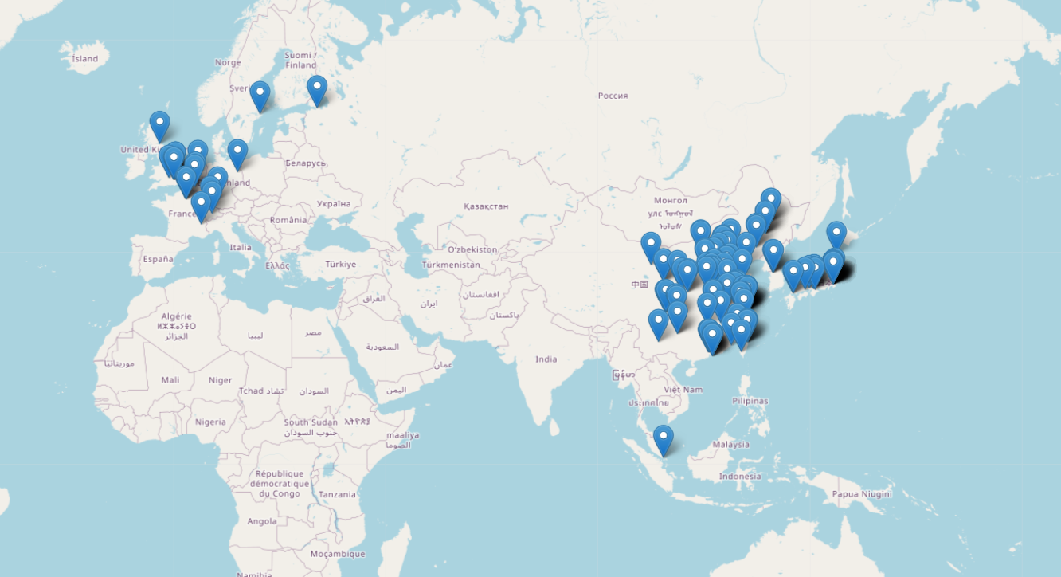Click the Қазақстан country label
Screen dimensions: 1061x577
(x=485, y=206)
